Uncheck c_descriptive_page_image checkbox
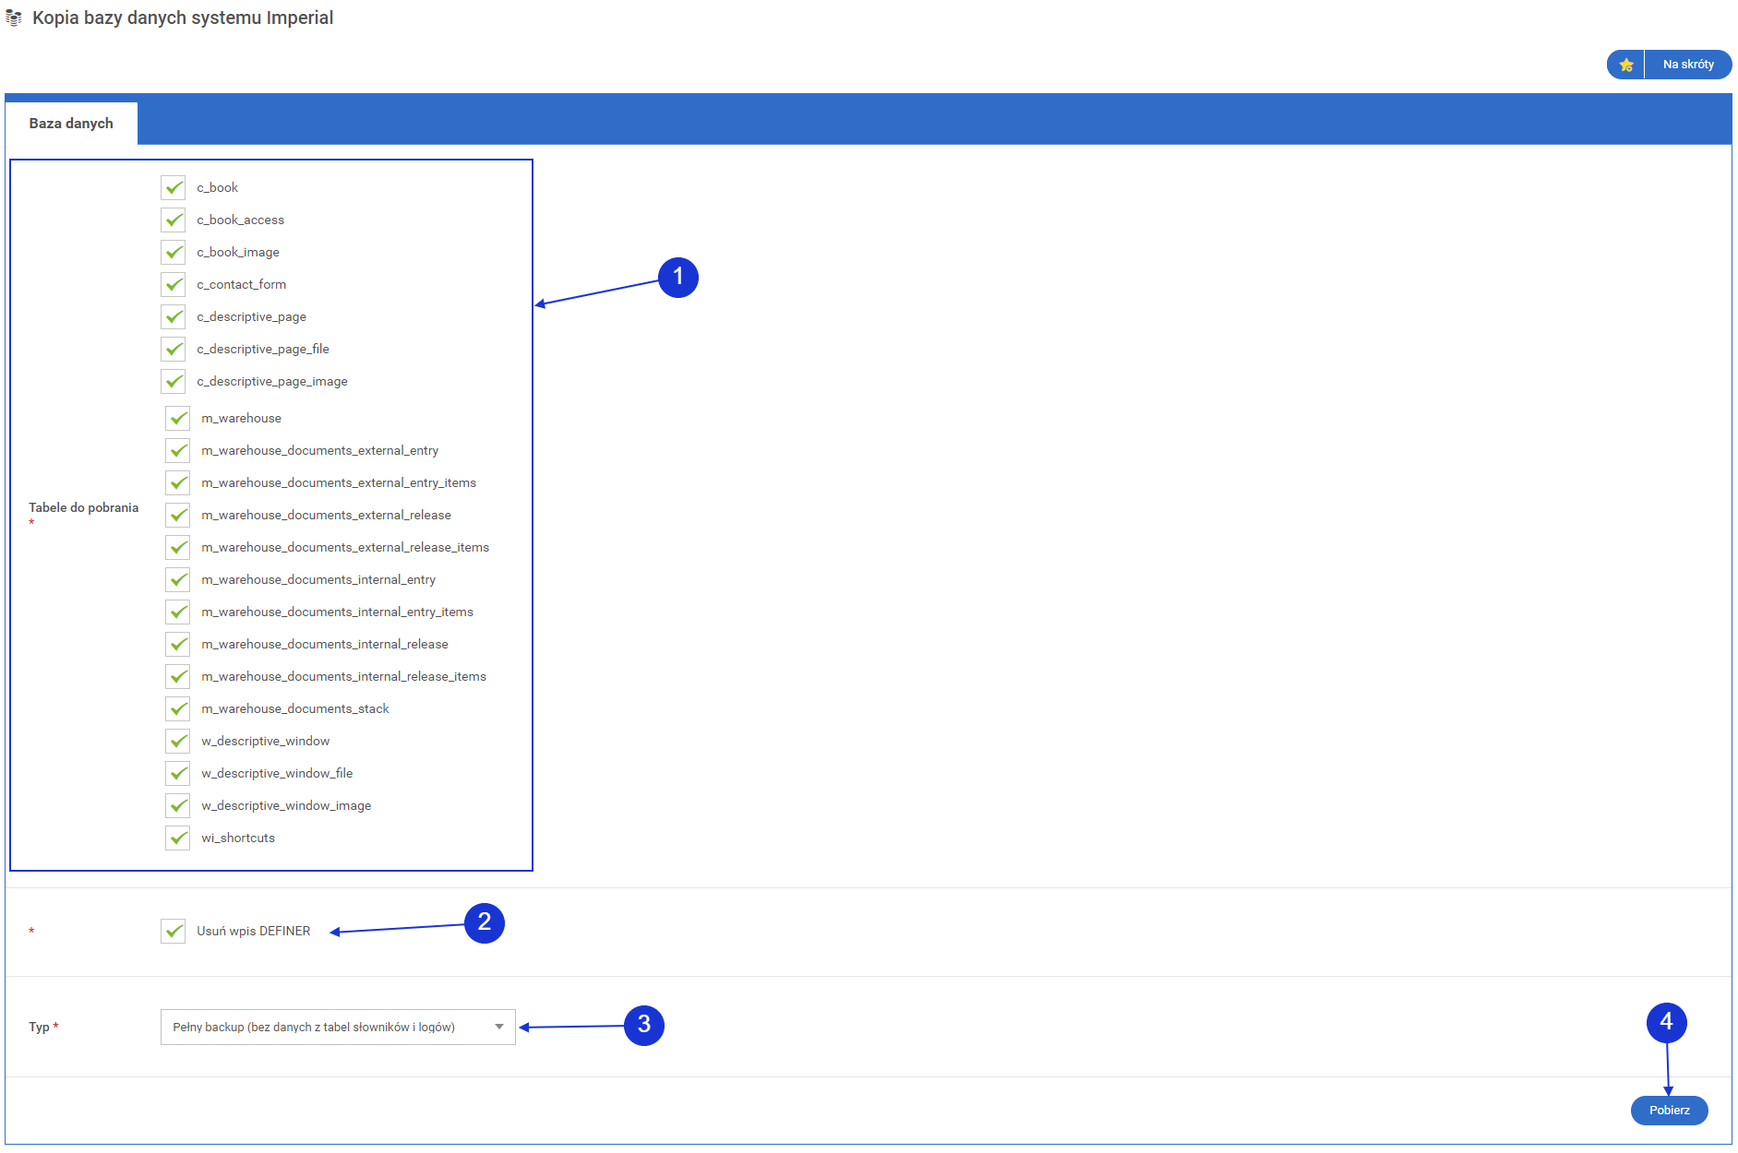Image resolution: width=1738 pixels, height=1153 pixels. coord(174,382)
